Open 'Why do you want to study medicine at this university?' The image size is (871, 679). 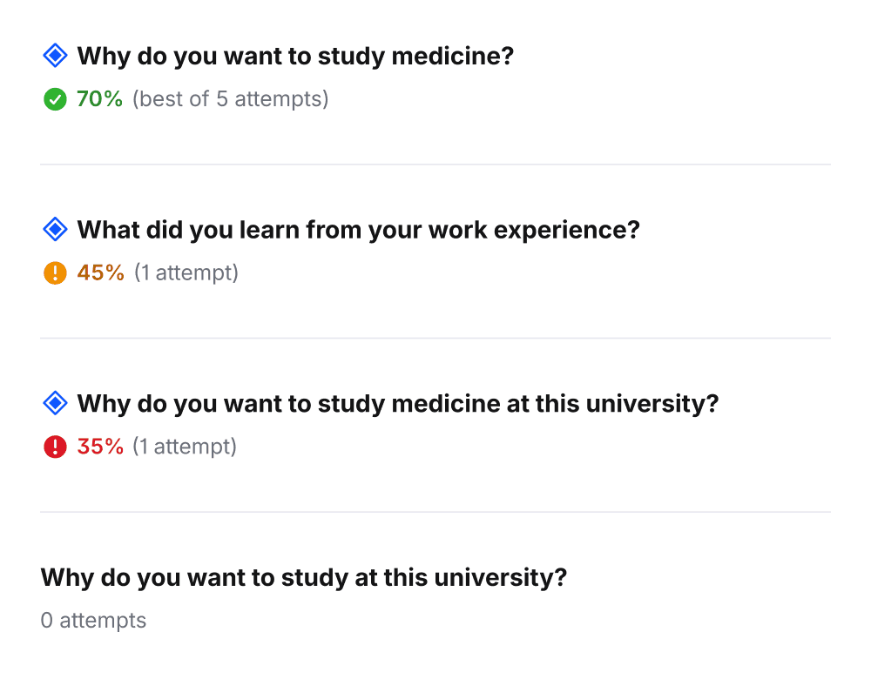click(397, 404)
